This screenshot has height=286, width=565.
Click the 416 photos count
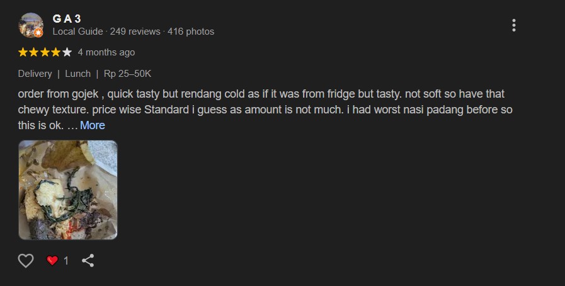(191, 31)
